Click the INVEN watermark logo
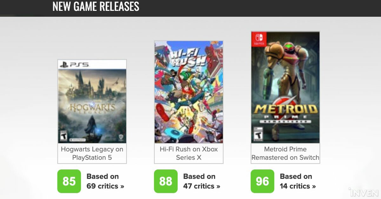Viewport: 381px width, 199px height. (x=364, y=192)
